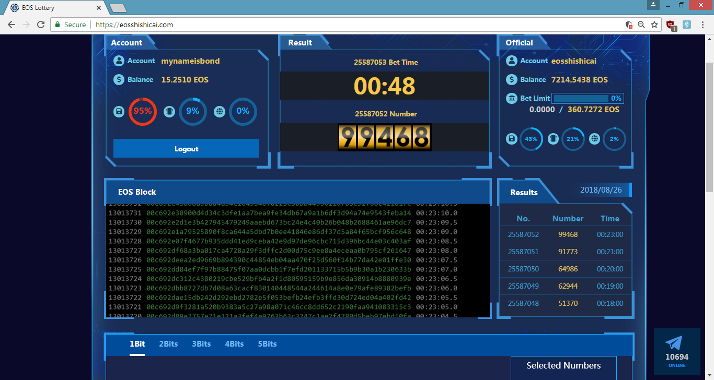Click the Official CPU icon beside 21%
This screenshot has height=380, width=714.
[553, 139]
